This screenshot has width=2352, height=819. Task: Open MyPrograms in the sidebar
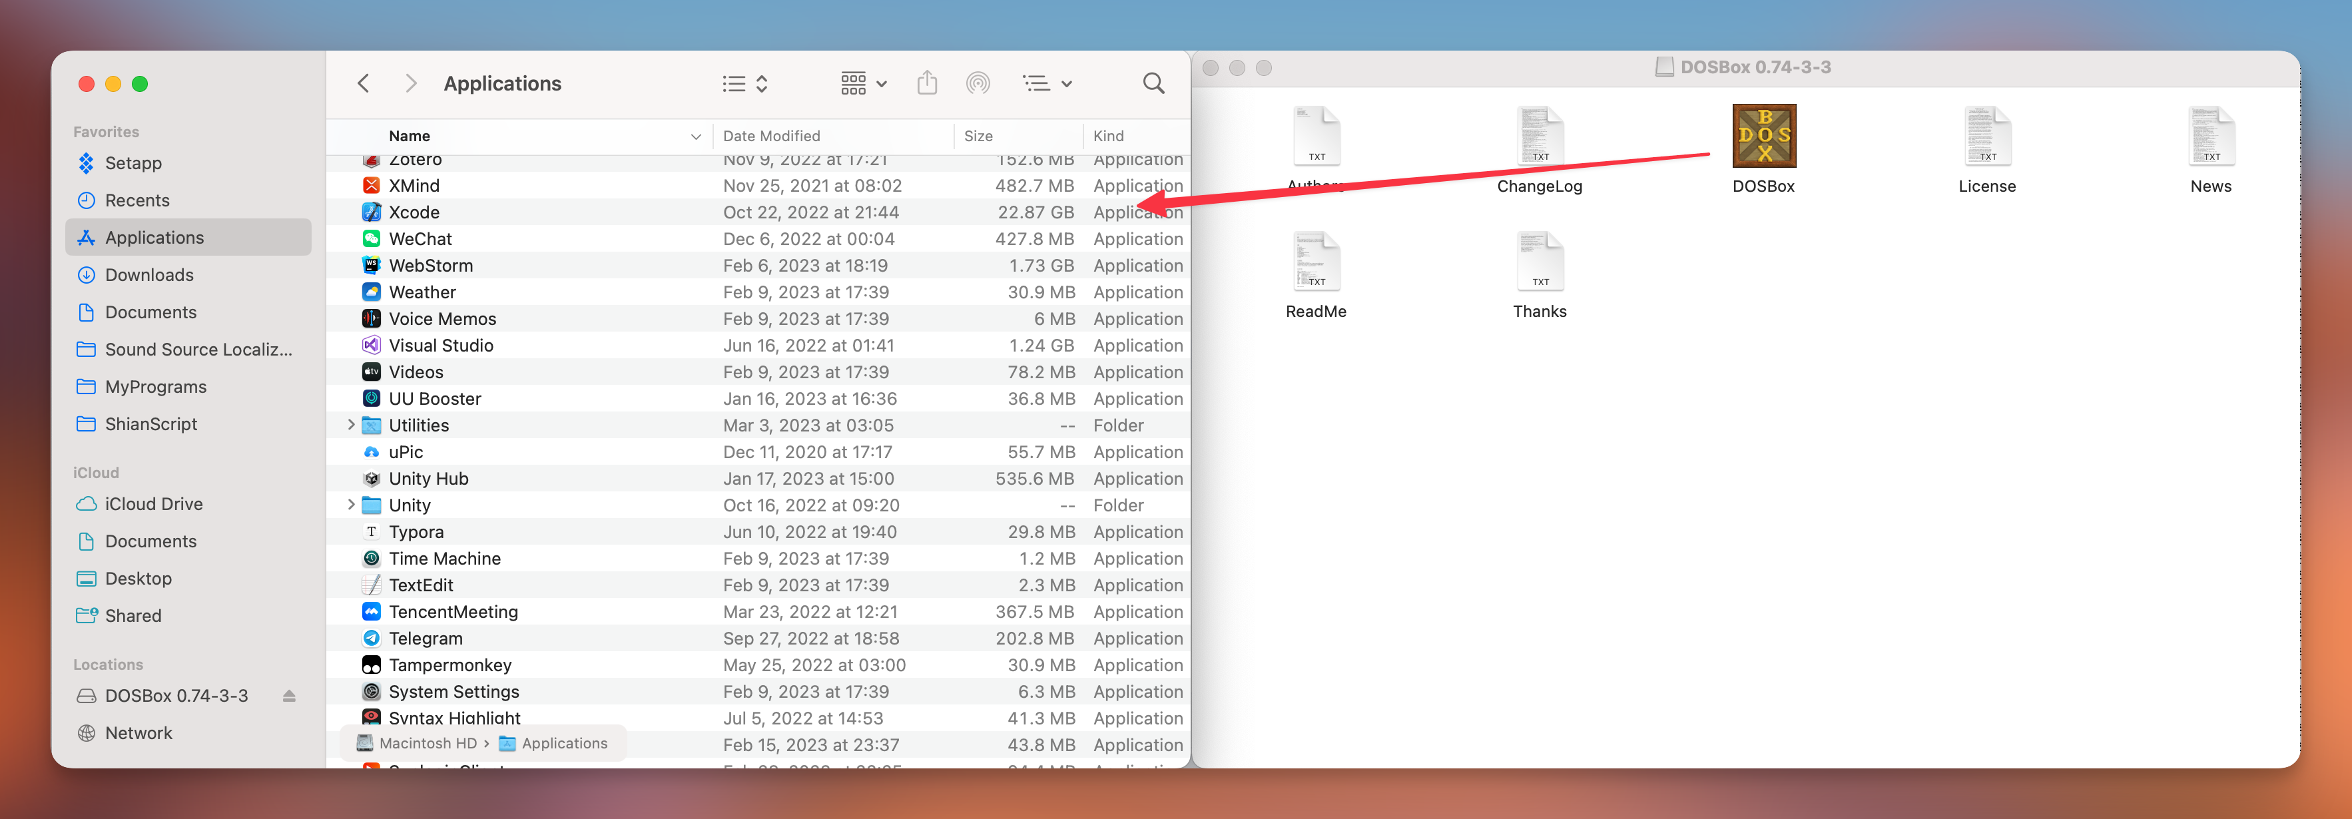click(x=188, y=387)
